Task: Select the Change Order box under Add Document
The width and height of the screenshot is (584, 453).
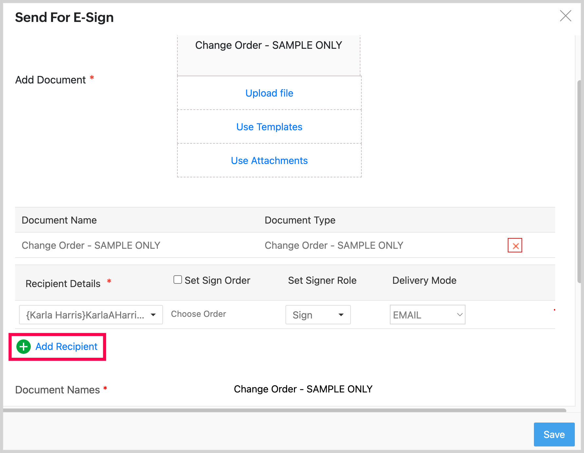Action: 268,54
